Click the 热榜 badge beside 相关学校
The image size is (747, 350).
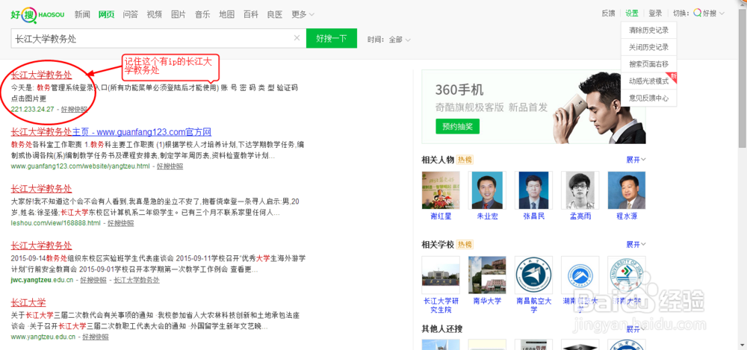[465, 244]
